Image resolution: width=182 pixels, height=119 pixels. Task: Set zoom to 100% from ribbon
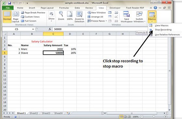click(x=70, y=16)
